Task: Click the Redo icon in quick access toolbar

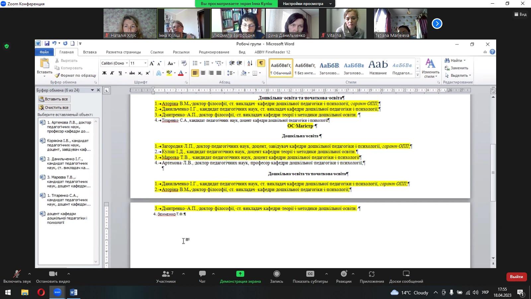Action: [65, 44]
